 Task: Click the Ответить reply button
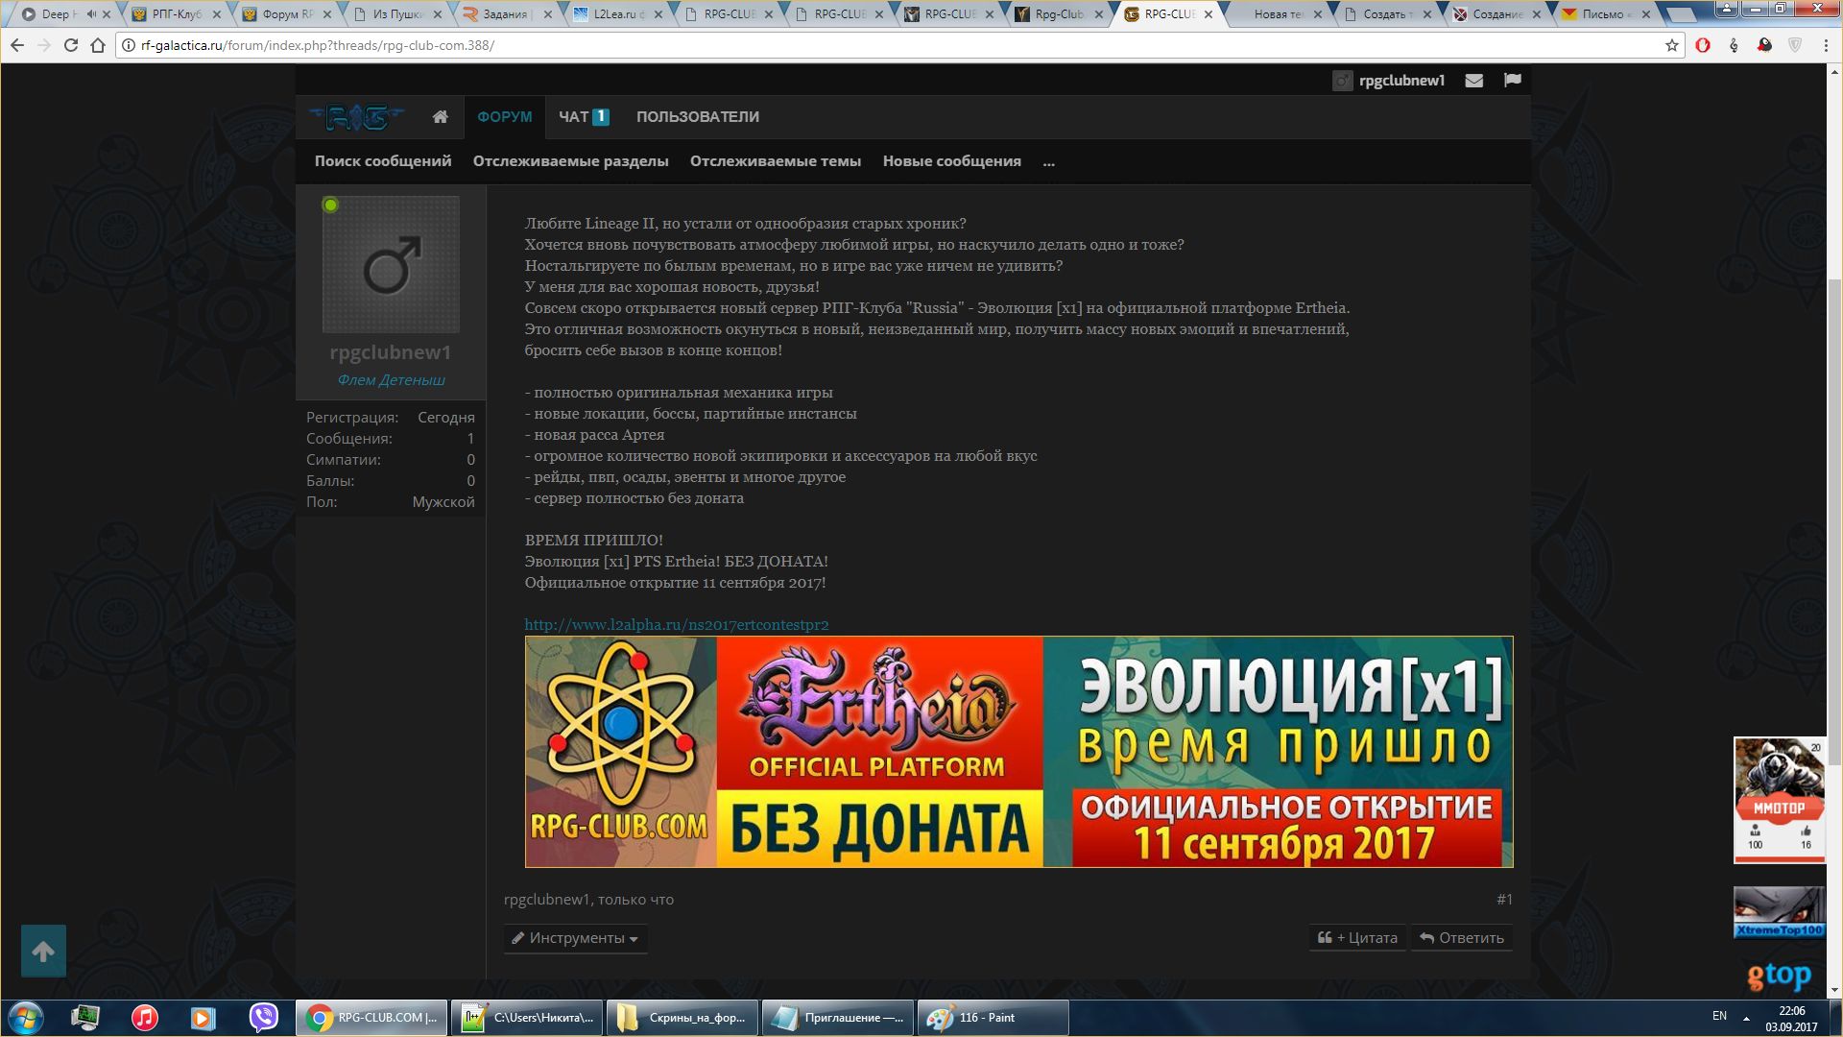coord(1462,938)
